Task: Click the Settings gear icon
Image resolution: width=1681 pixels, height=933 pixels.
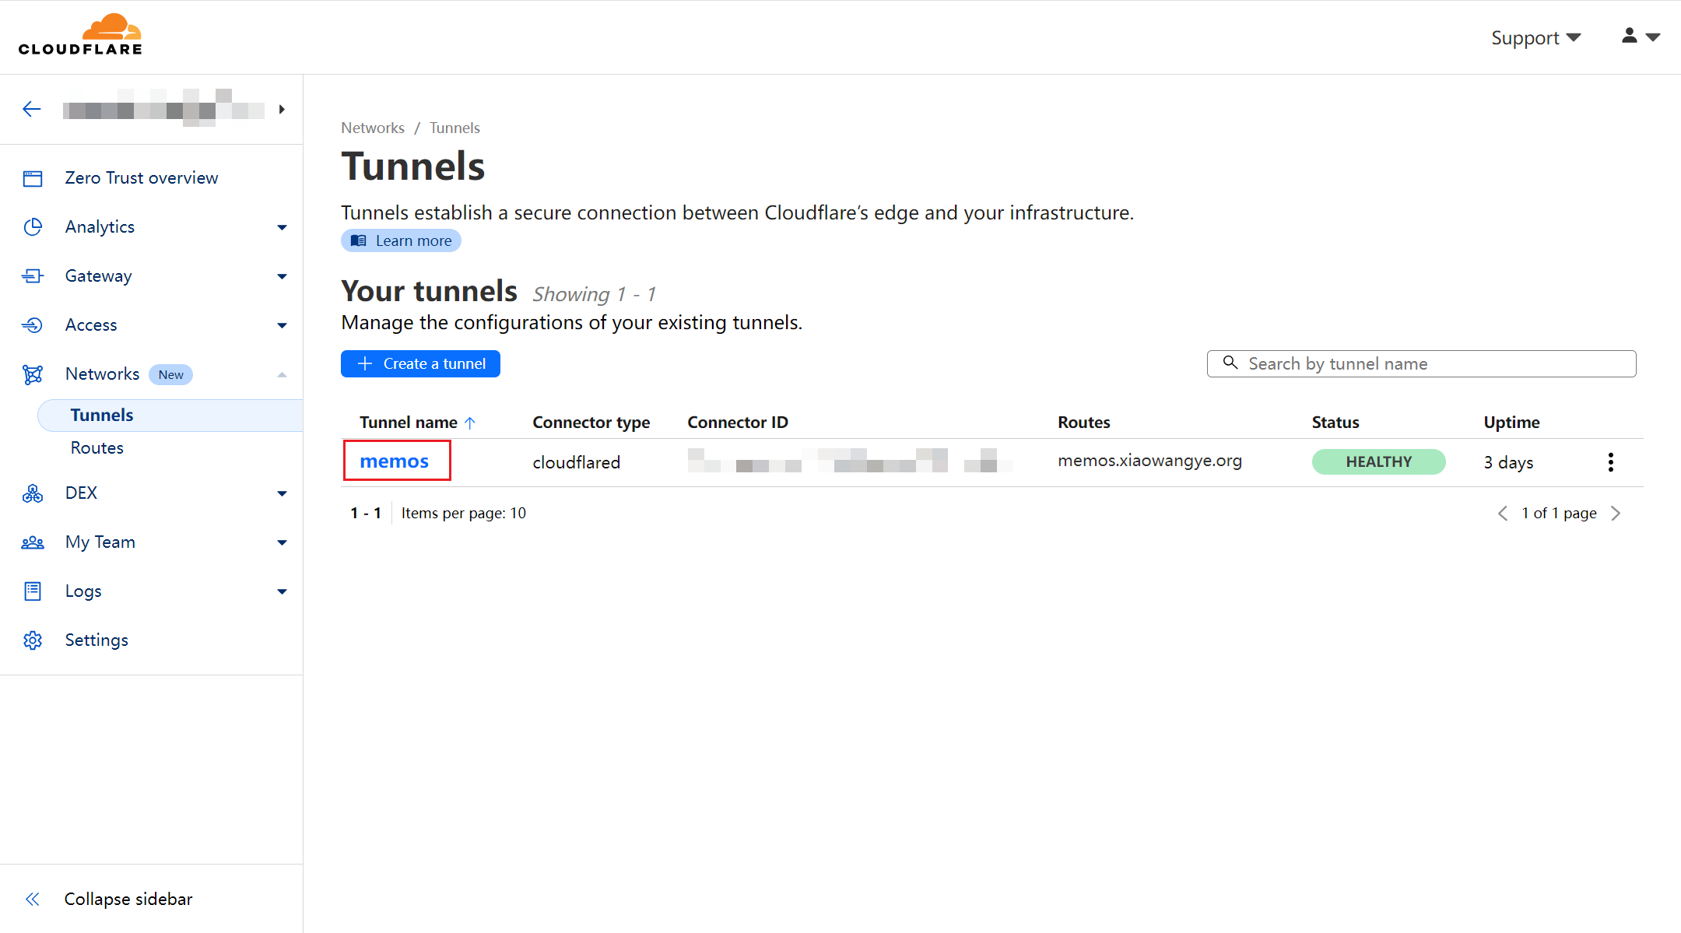Action: (33, 640)
